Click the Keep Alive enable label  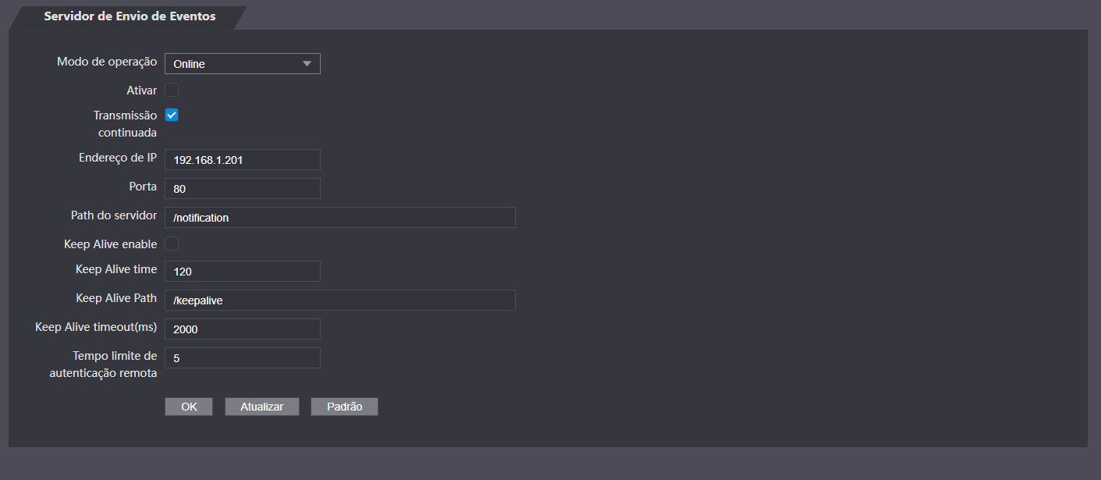click(x=111, y=244)
